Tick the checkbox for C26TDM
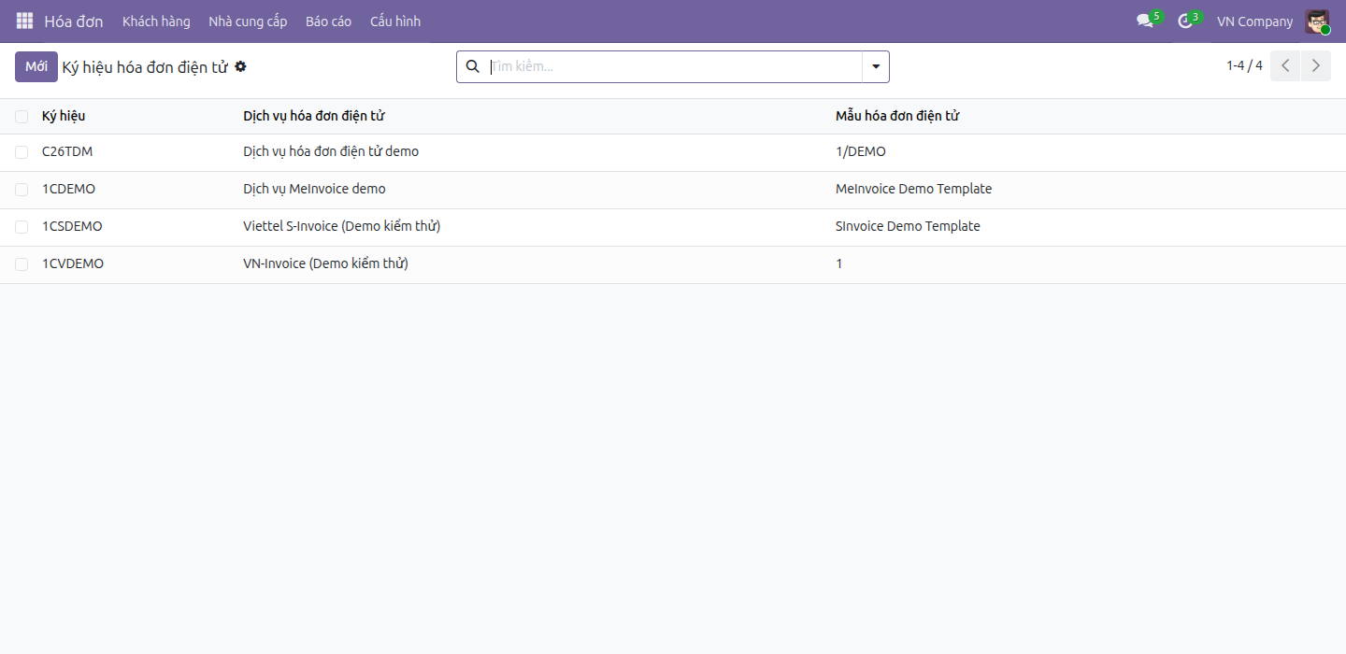This screenshot has height=654, width=1346. click(x=21, y=152)
